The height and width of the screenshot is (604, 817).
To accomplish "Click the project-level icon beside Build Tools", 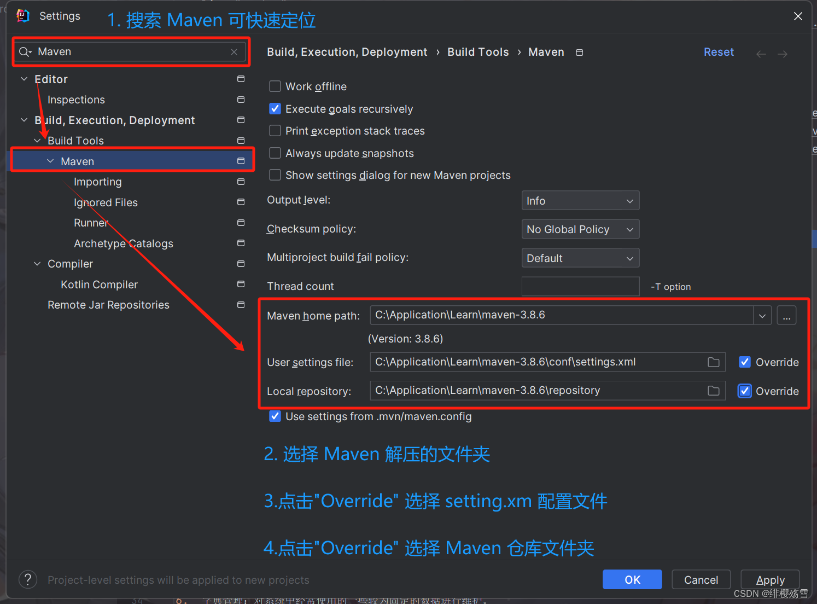I will tap(241, 141).
